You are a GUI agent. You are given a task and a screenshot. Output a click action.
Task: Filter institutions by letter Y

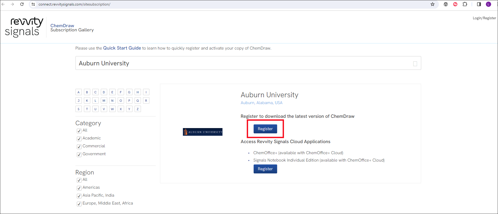point(129,109)
